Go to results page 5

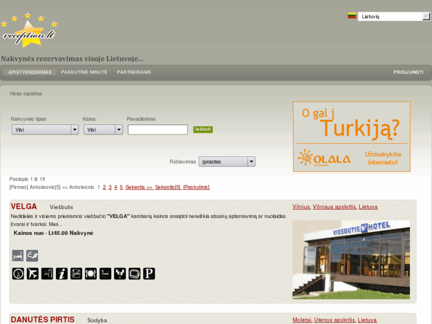click(x=121, y=187)
